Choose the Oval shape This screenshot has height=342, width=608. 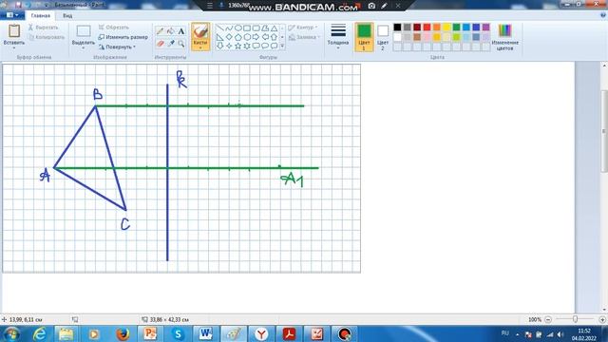click(x=238, y=28)
